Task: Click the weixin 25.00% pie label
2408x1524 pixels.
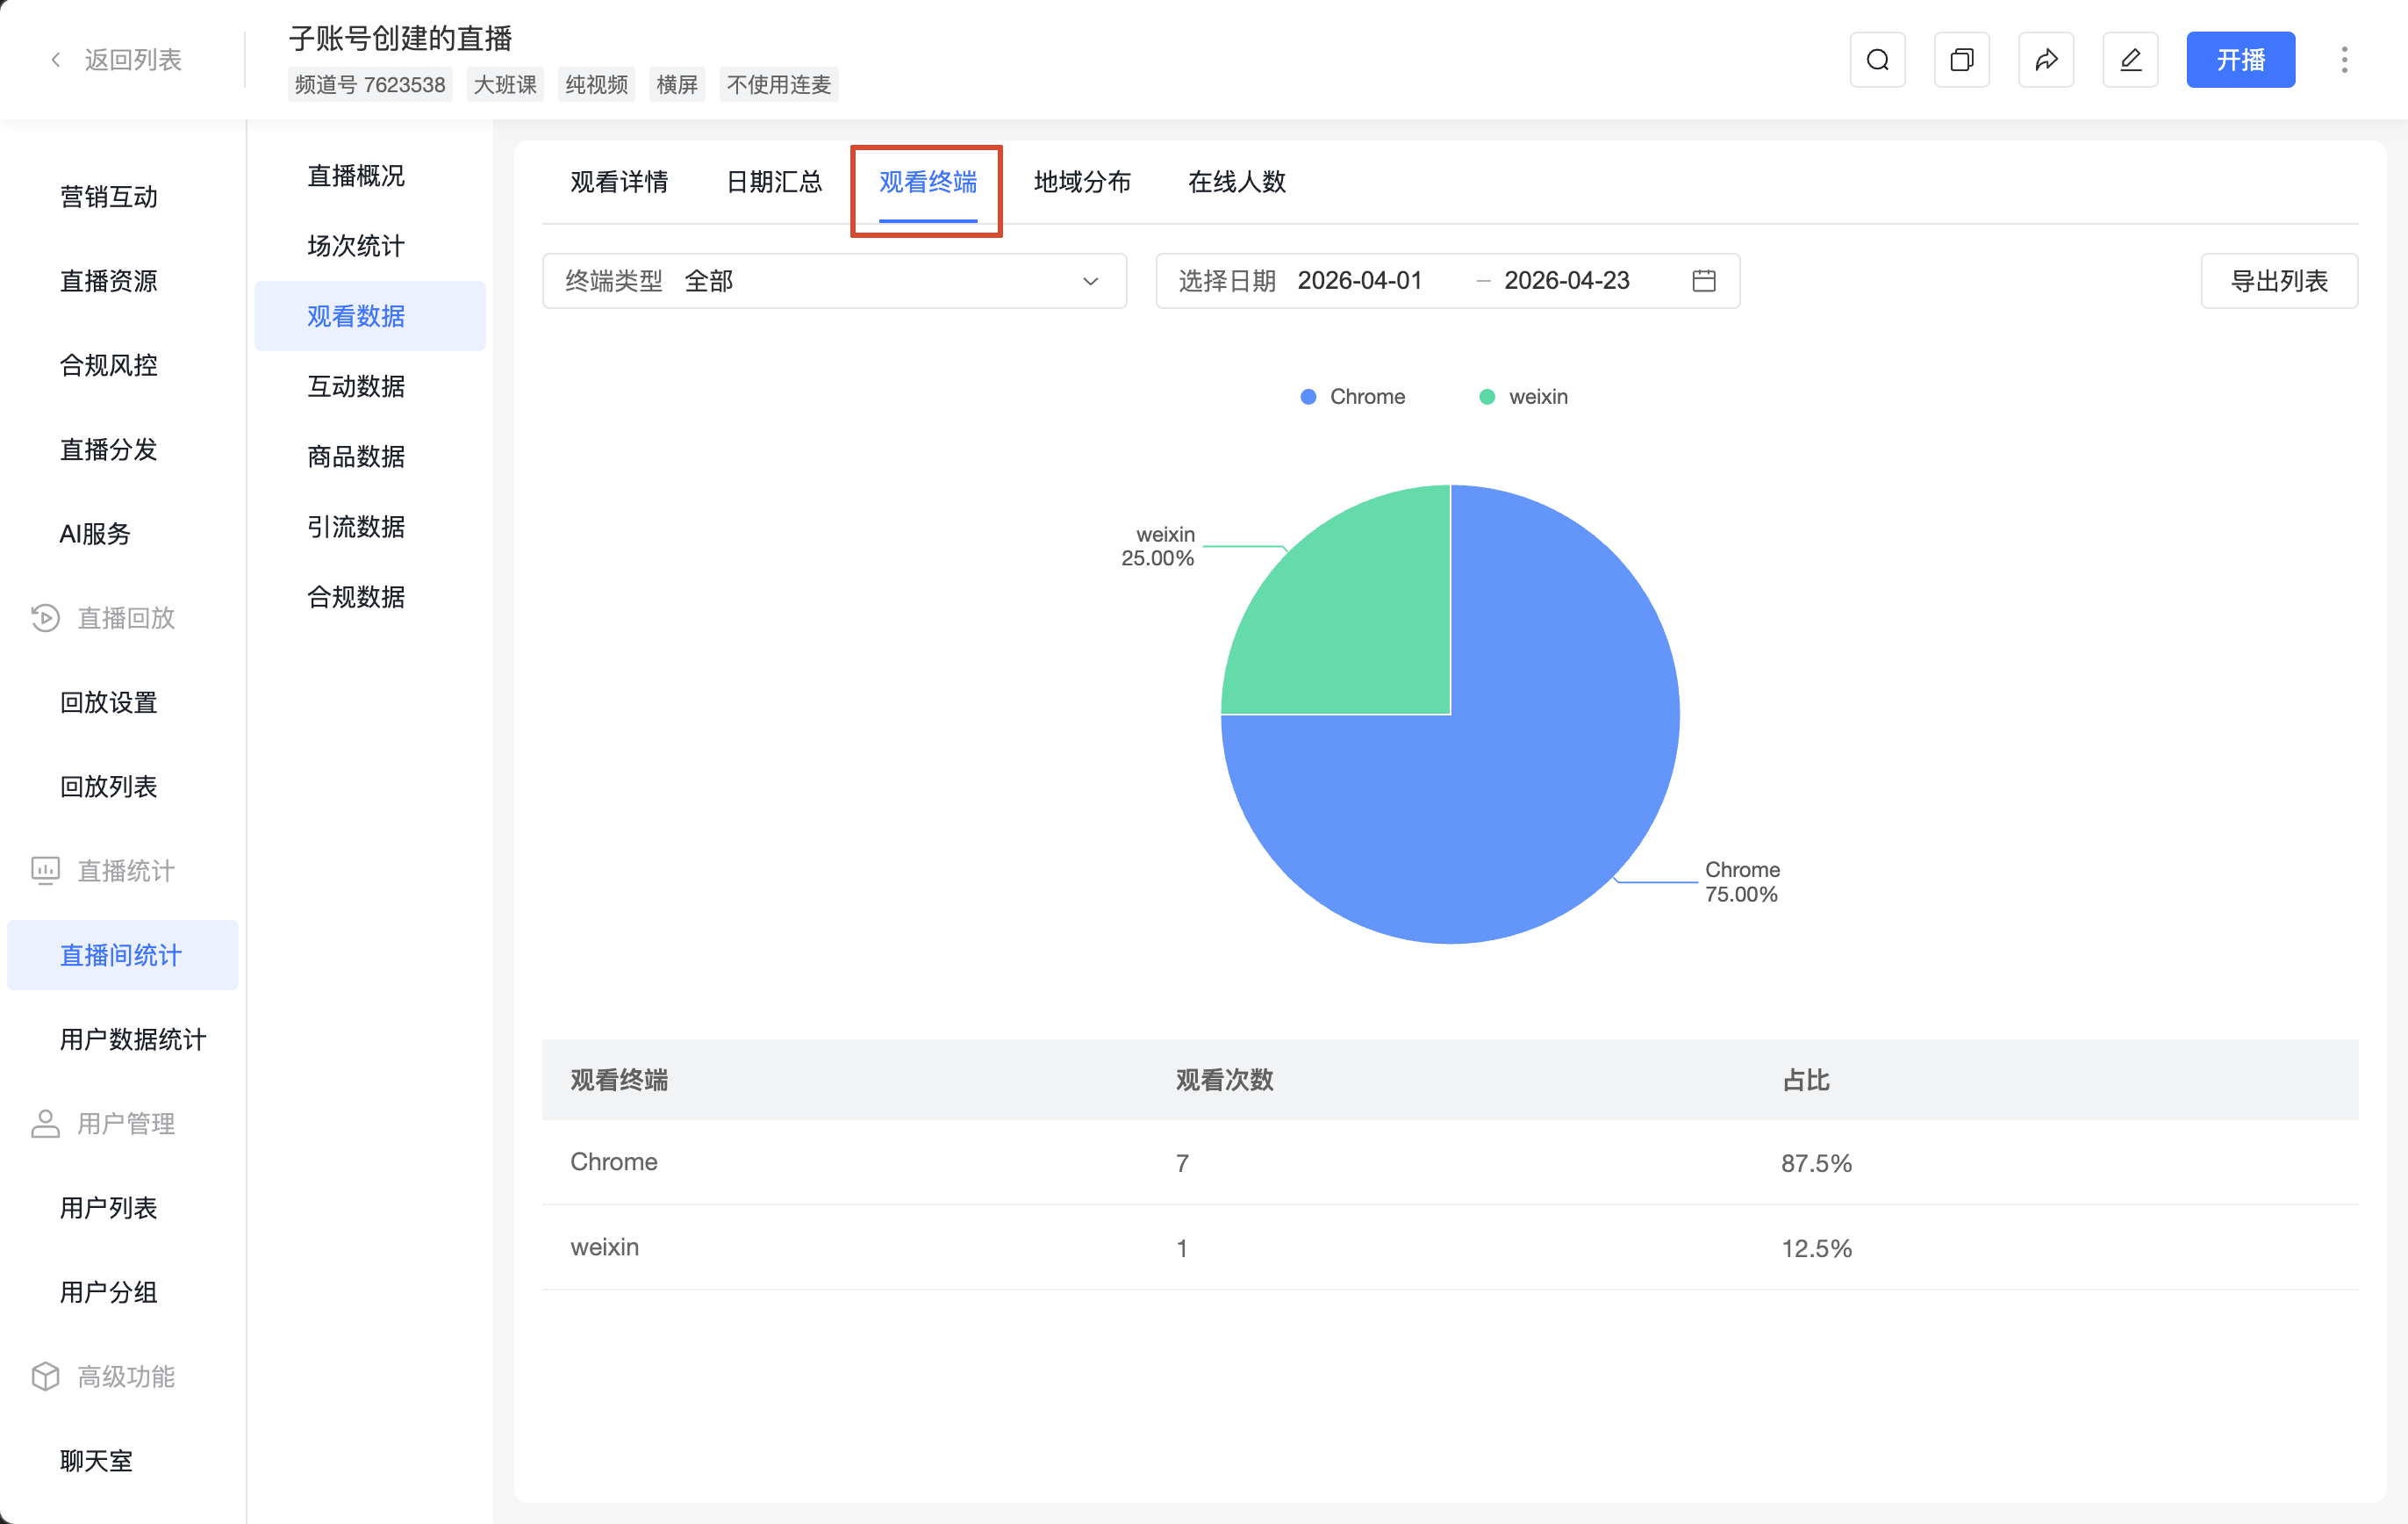Action: 1158,546
